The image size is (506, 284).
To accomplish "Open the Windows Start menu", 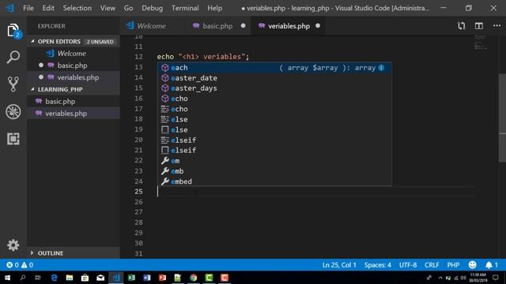I will [x=7, y=278].
